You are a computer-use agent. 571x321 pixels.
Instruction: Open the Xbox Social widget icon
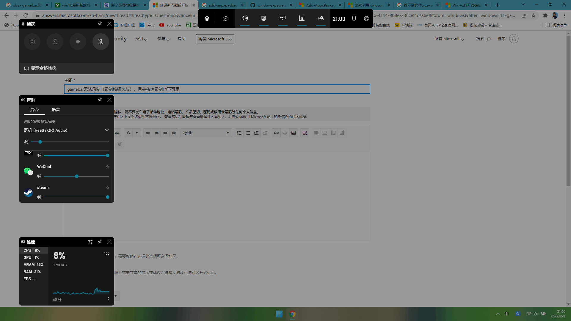(x=321, y=18)
